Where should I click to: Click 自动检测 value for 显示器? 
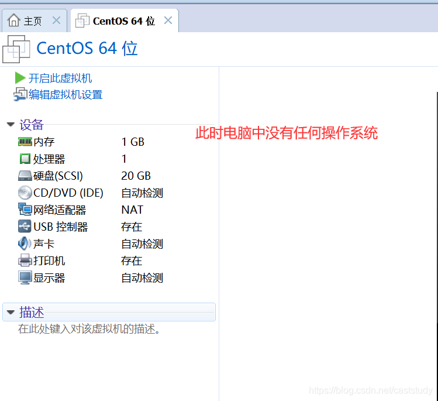[142, 278]
